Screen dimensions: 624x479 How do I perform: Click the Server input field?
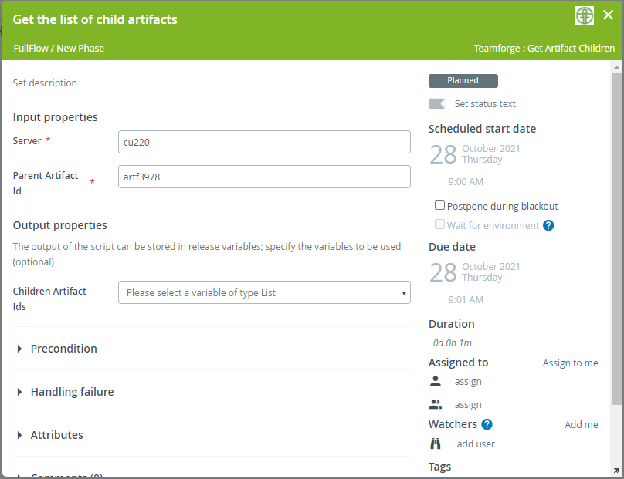point(264,142)
